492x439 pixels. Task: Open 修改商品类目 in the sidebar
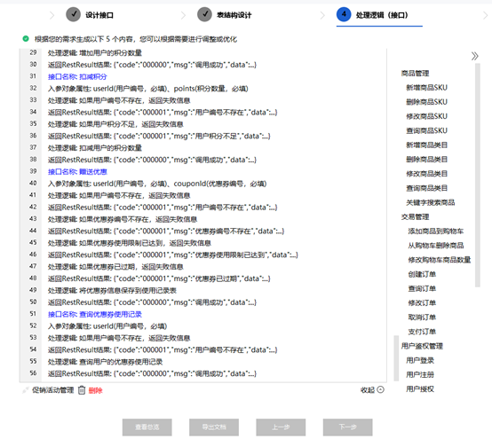(427, 174)
